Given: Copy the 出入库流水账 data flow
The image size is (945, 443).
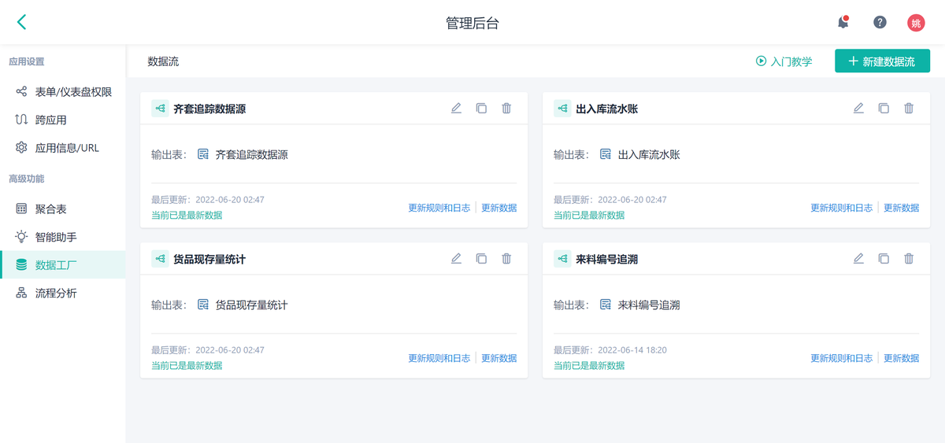Looking at the screenshot, I should pos(884,109).
